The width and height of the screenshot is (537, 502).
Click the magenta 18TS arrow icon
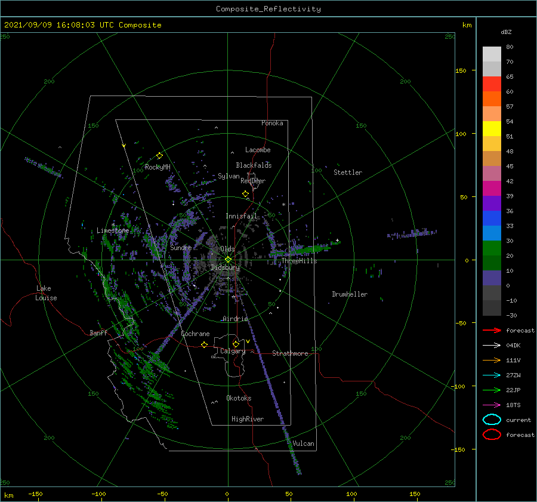click(492, 405)
